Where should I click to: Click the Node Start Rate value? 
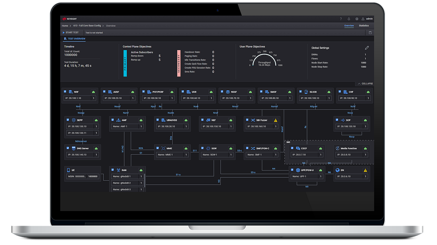pos(363,63)
